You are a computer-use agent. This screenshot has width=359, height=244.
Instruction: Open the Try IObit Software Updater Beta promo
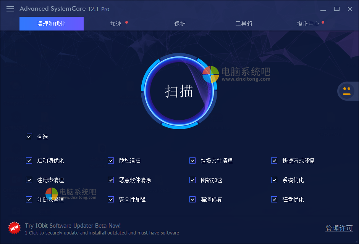coord(73,226)
